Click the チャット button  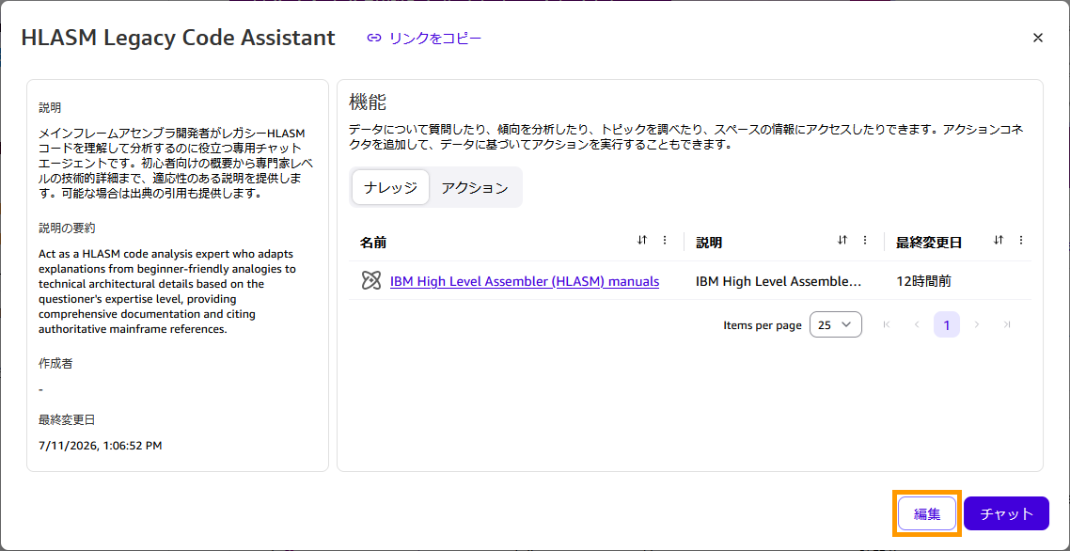(1007, 513)
